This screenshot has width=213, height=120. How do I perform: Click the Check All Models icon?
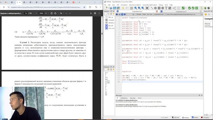pos(193,8)
